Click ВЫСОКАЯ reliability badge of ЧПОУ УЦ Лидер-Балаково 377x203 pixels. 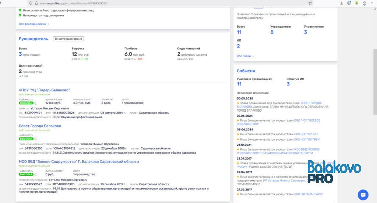tap(26, 103)
